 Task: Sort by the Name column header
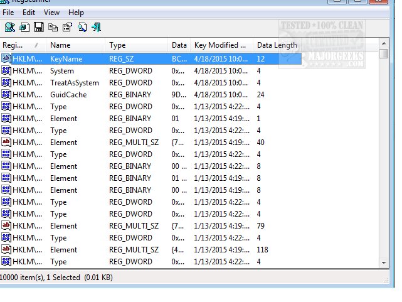coord(76,45)
